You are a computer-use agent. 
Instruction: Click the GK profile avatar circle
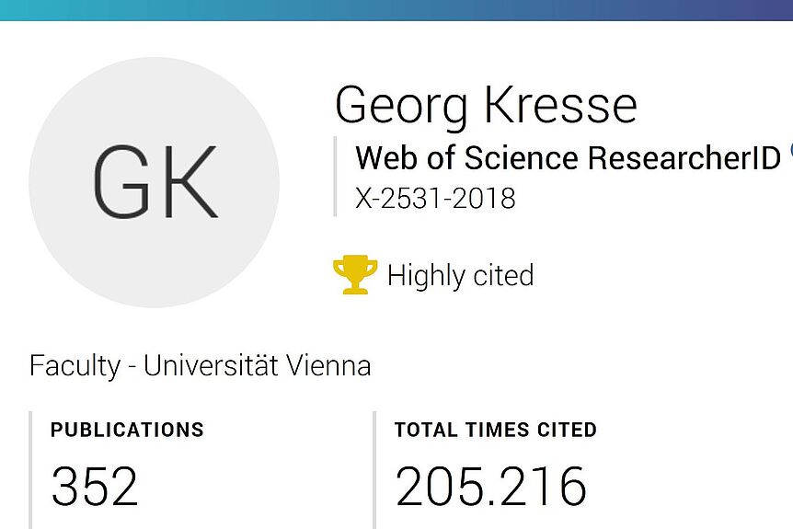155,182
